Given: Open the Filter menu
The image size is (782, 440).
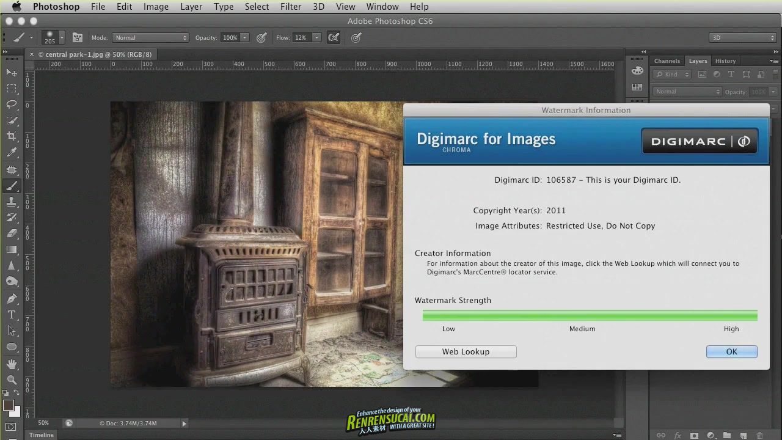Looking at the screenshot, I should [291, 7].
